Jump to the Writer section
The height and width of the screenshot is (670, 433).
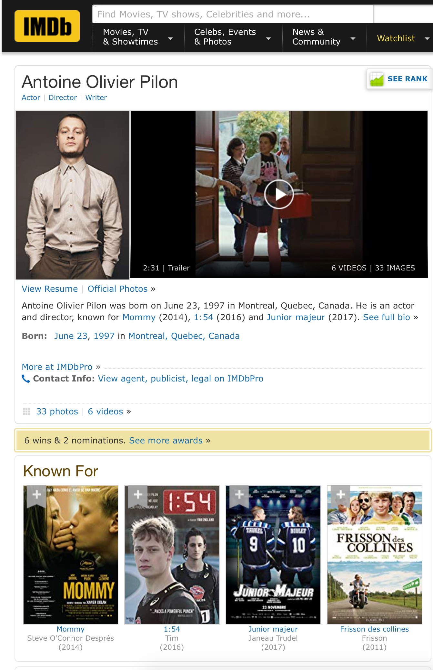(96, 97)
